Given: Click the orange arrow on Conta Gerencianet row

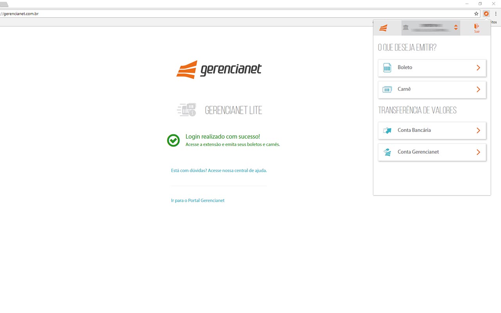Looking at the screenshot, I should tap(478, 152).
